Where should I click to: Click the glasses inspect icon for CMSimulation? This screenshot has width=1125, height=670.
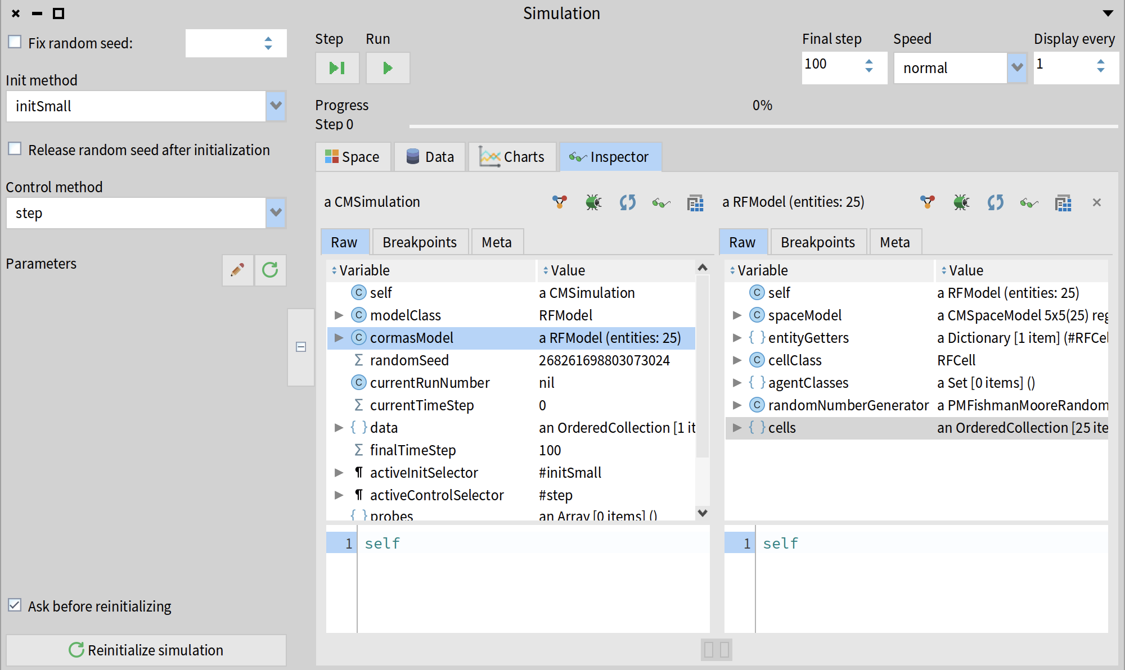[x=661, y=202]
